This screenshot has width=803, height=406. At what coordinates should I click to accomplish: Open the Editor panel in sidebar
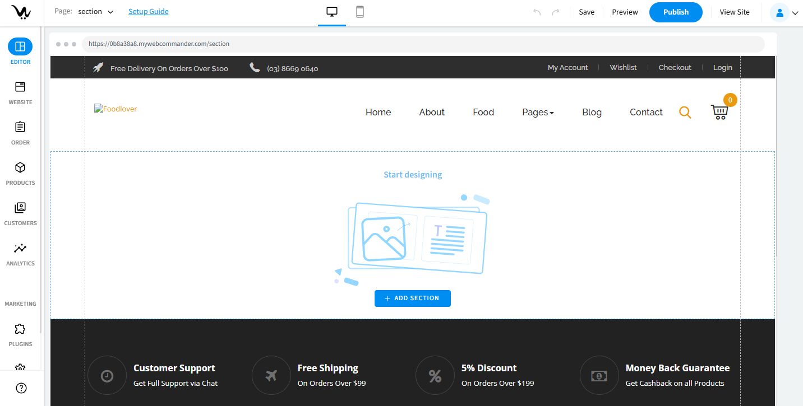(x=20, y=46)
